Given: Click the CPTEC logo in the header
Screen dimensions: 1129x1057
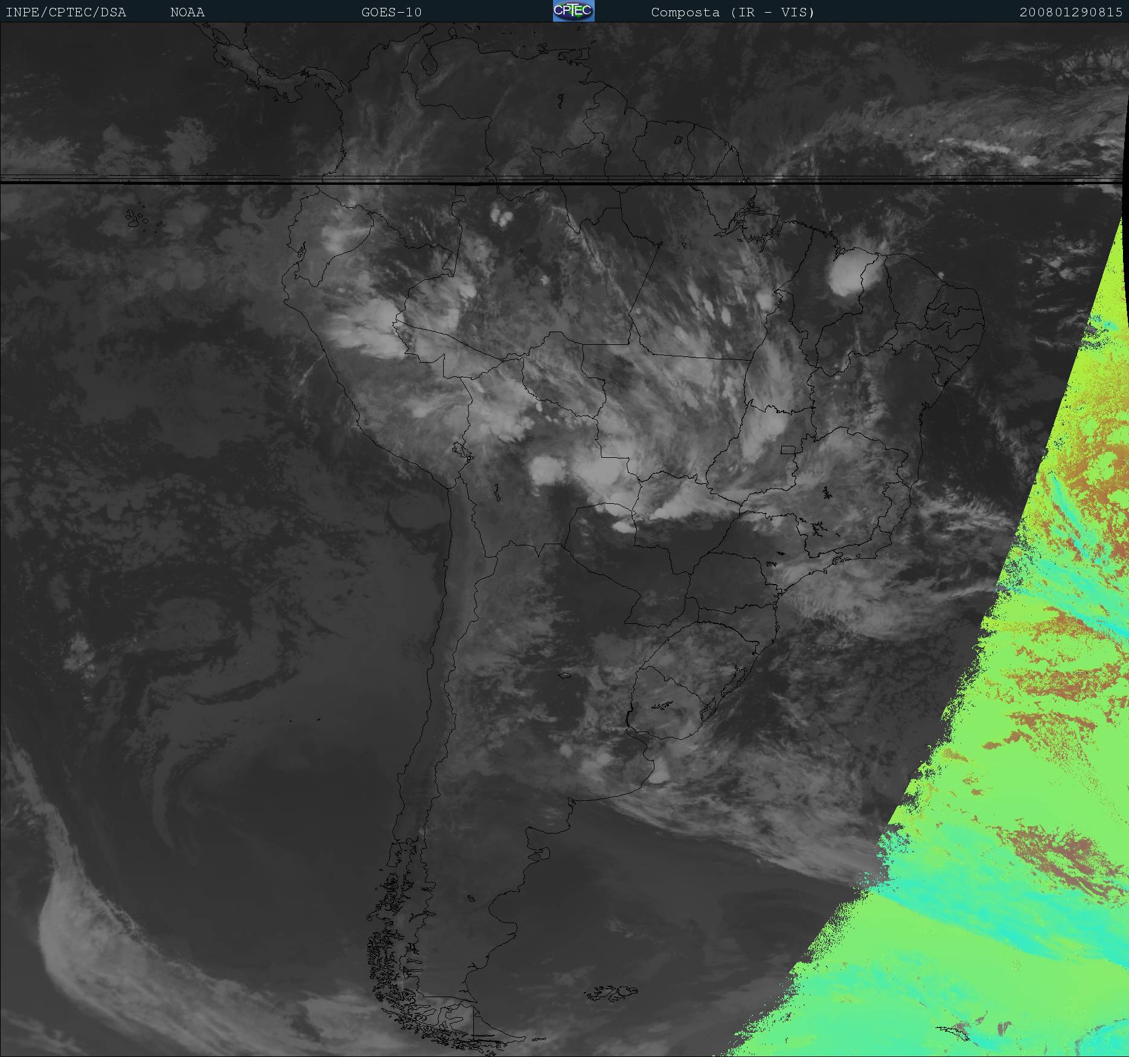Looking at the screenshot, I should (x=573, y=11).
